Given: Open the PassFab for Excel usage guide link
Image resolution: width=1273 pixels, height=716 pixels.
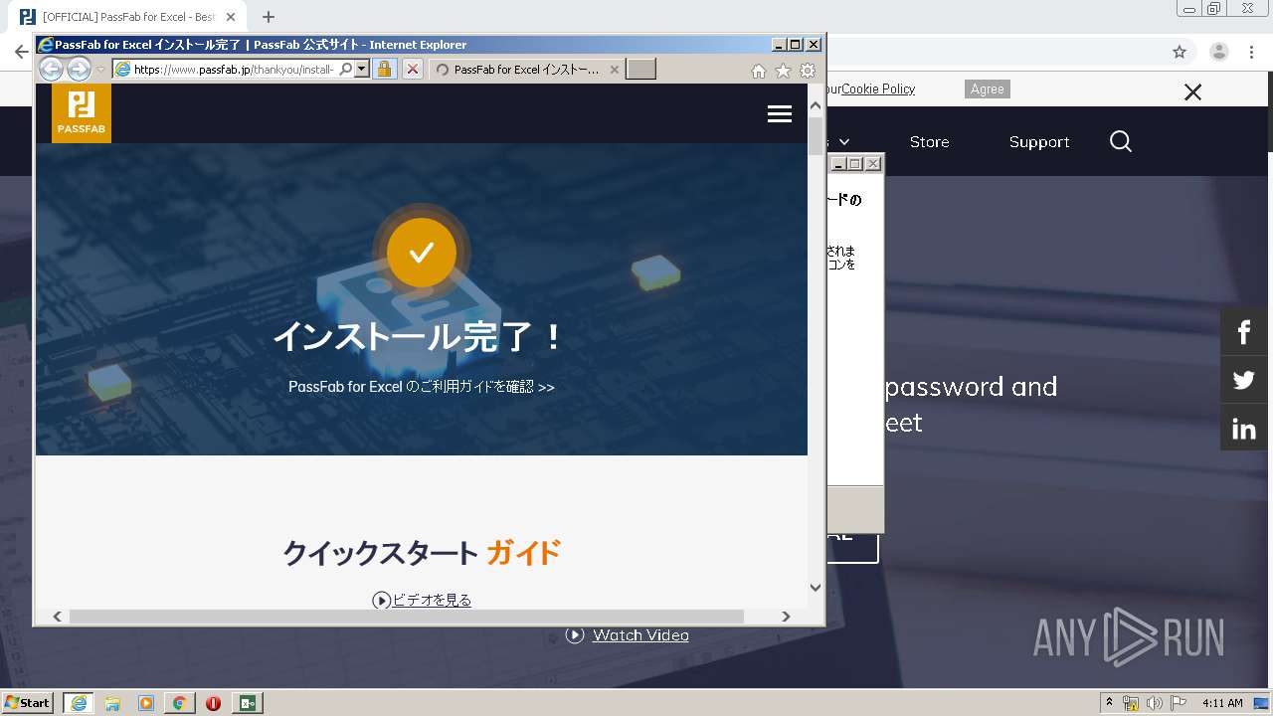Looking at the screenshot, I should [x=422, y=387].
